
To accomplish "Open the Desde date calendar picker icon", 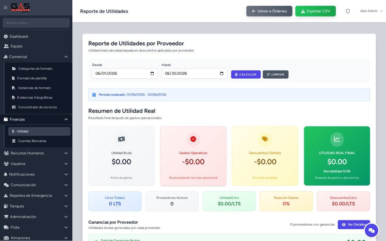I will (x=152, y=73).
